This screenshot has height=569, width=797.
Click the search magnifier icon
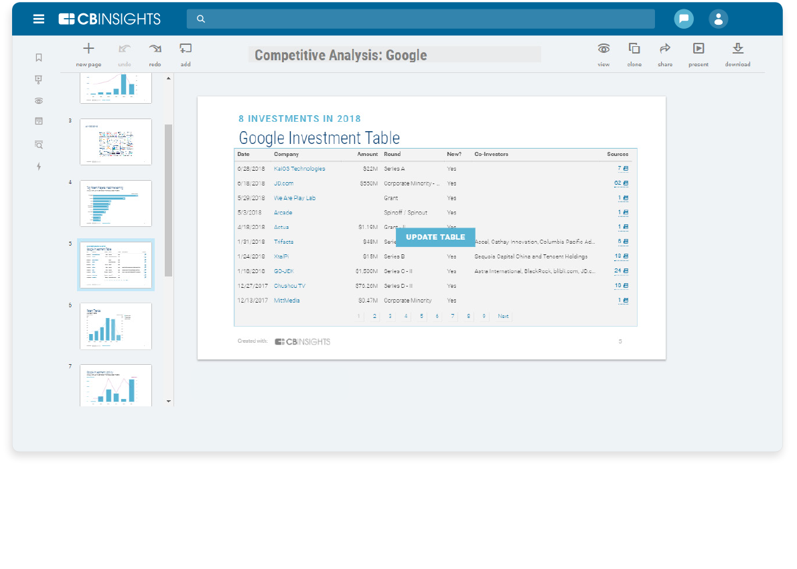[201, 19]
